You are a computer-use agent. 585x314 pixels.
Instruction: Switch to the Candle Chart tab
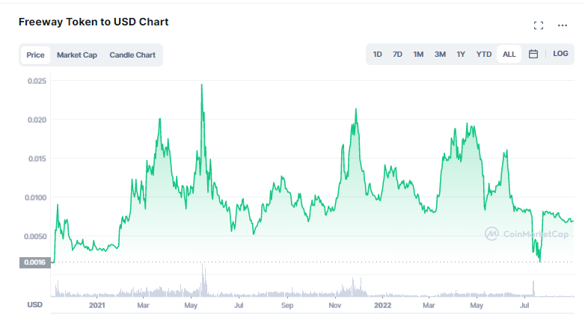[x=132, y=55]
